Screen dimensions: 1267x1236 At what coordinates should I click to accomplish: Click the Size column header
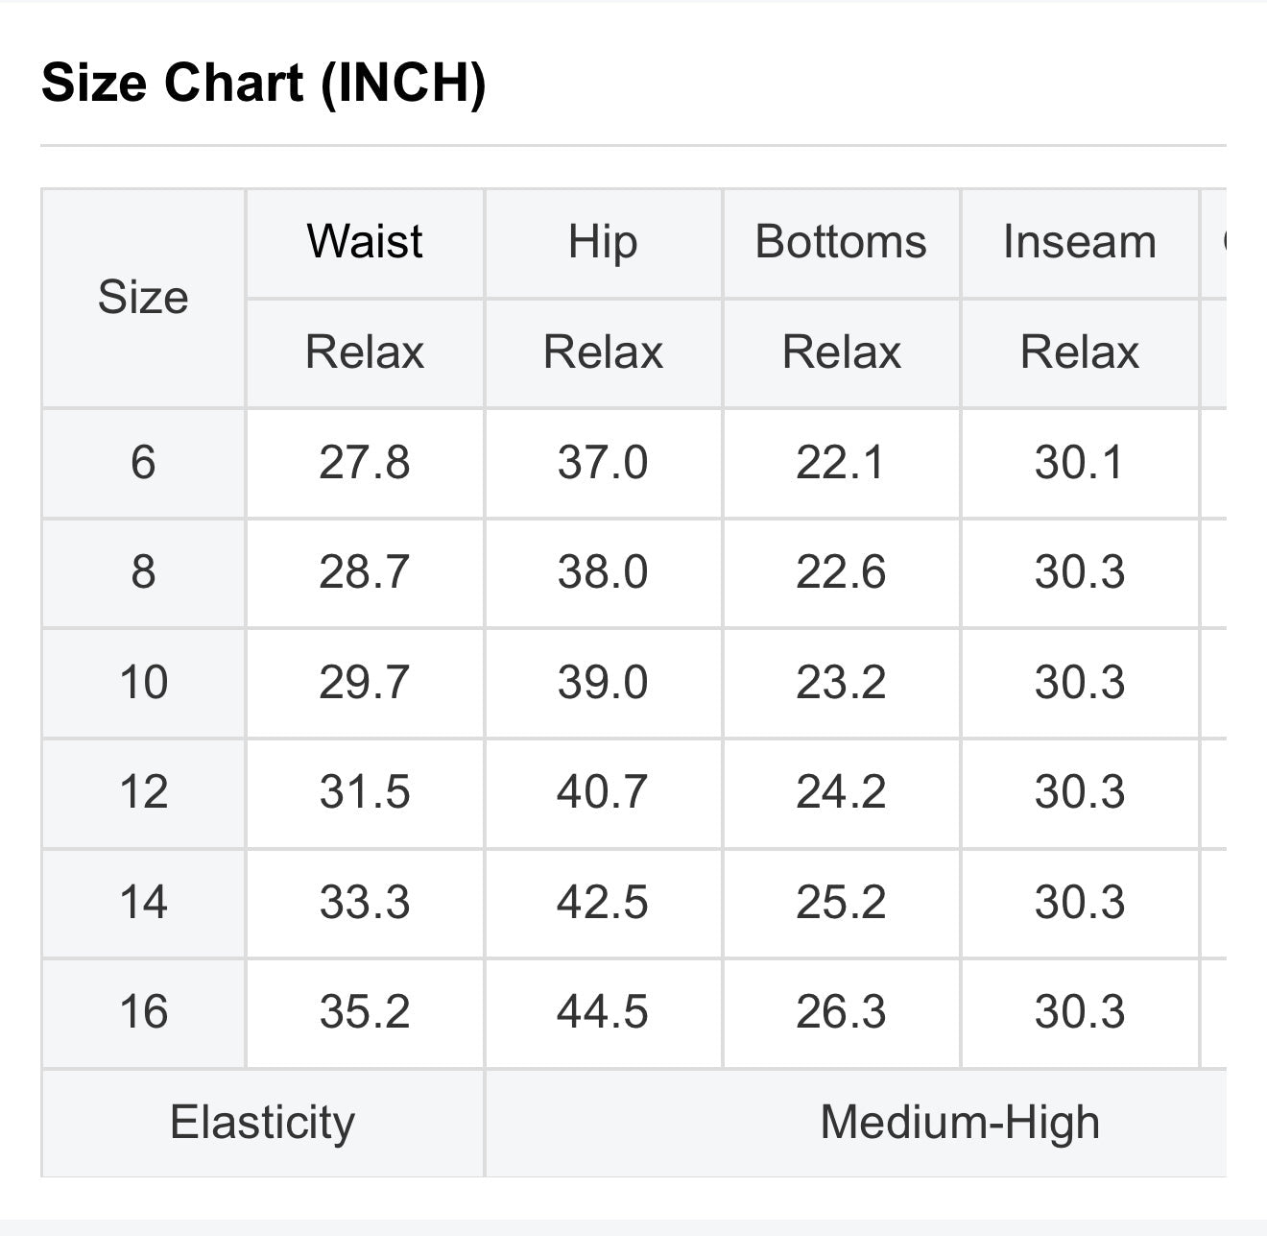pos(143,298)
